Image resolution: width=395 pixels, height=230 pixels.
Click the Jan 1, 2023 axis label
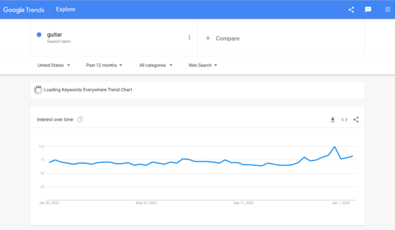(x=342, y=202)
